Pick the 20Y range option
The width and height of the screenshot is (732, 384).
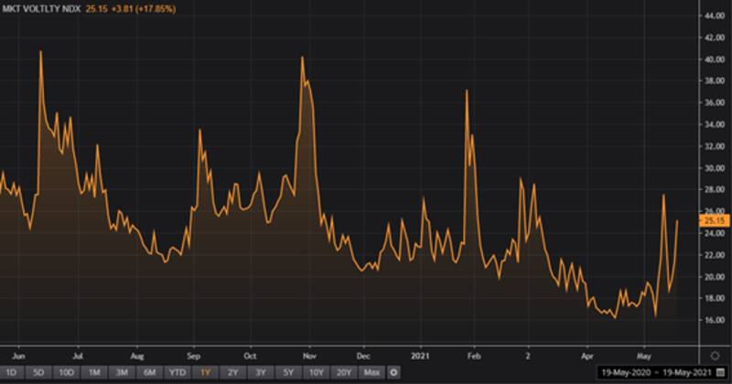(344, 372)
